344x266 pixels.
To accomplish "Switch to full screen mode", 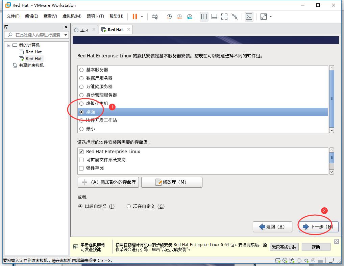I will point(224,17).
